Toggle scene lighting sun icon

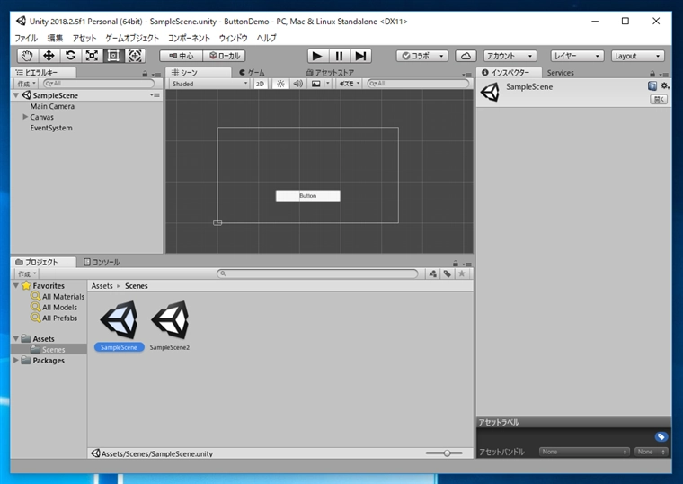click(x=279, y=84)
